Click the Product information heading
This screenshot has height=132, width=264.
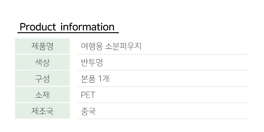[67, 27]
